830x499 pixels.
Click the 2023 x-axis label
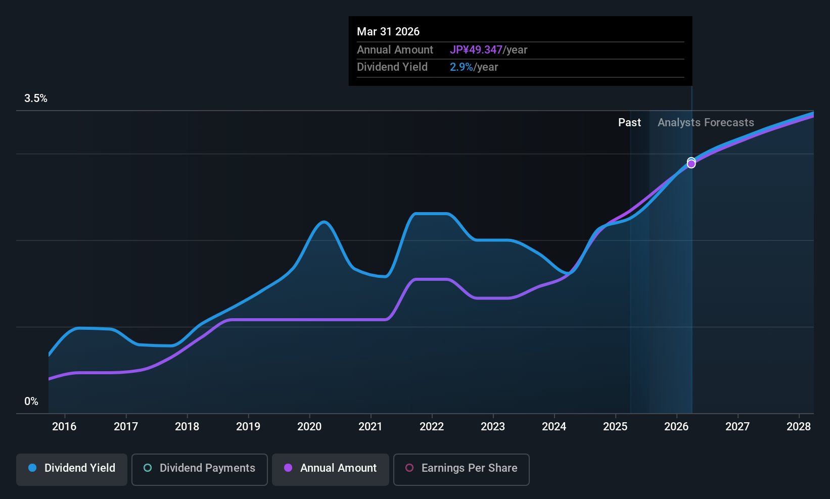pos(493,427)
